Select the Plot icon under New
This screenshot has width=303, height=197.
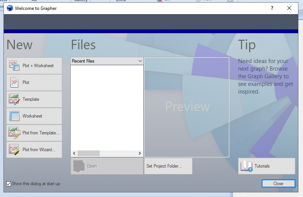click(x=15, y=82)
